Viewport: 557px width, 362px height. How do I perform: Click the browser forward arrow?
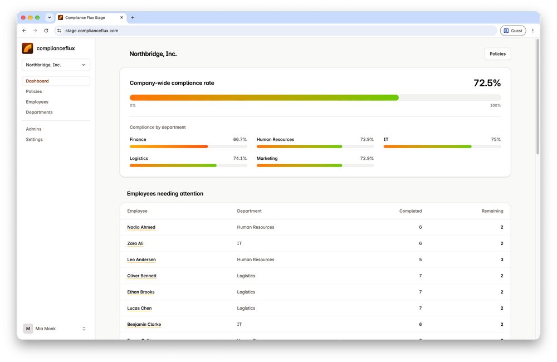(35, 31)
